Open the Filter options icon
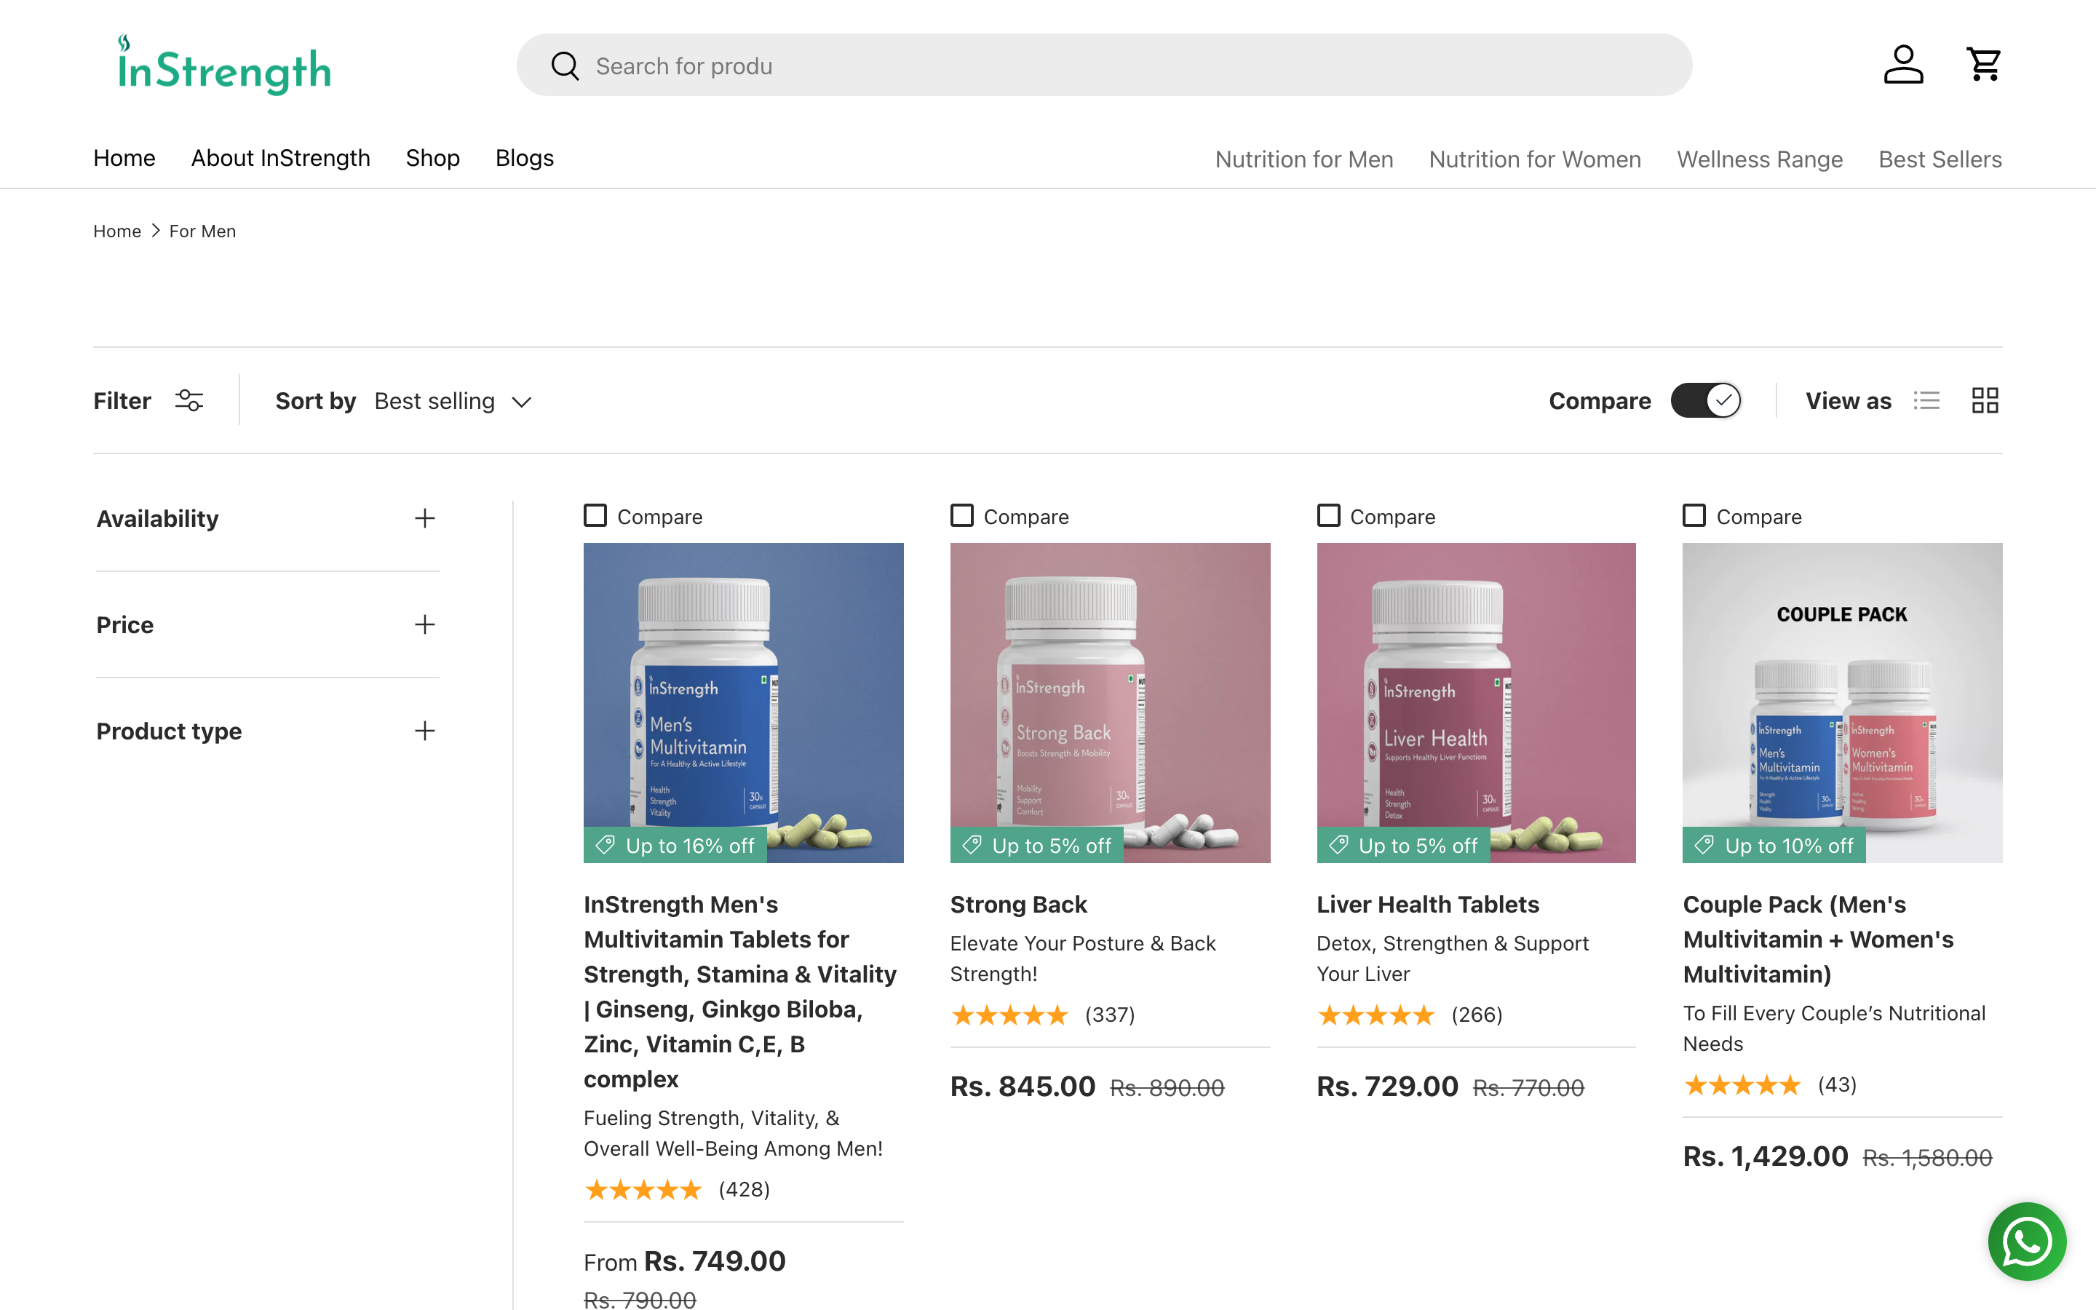 click(x=188, y=400)
